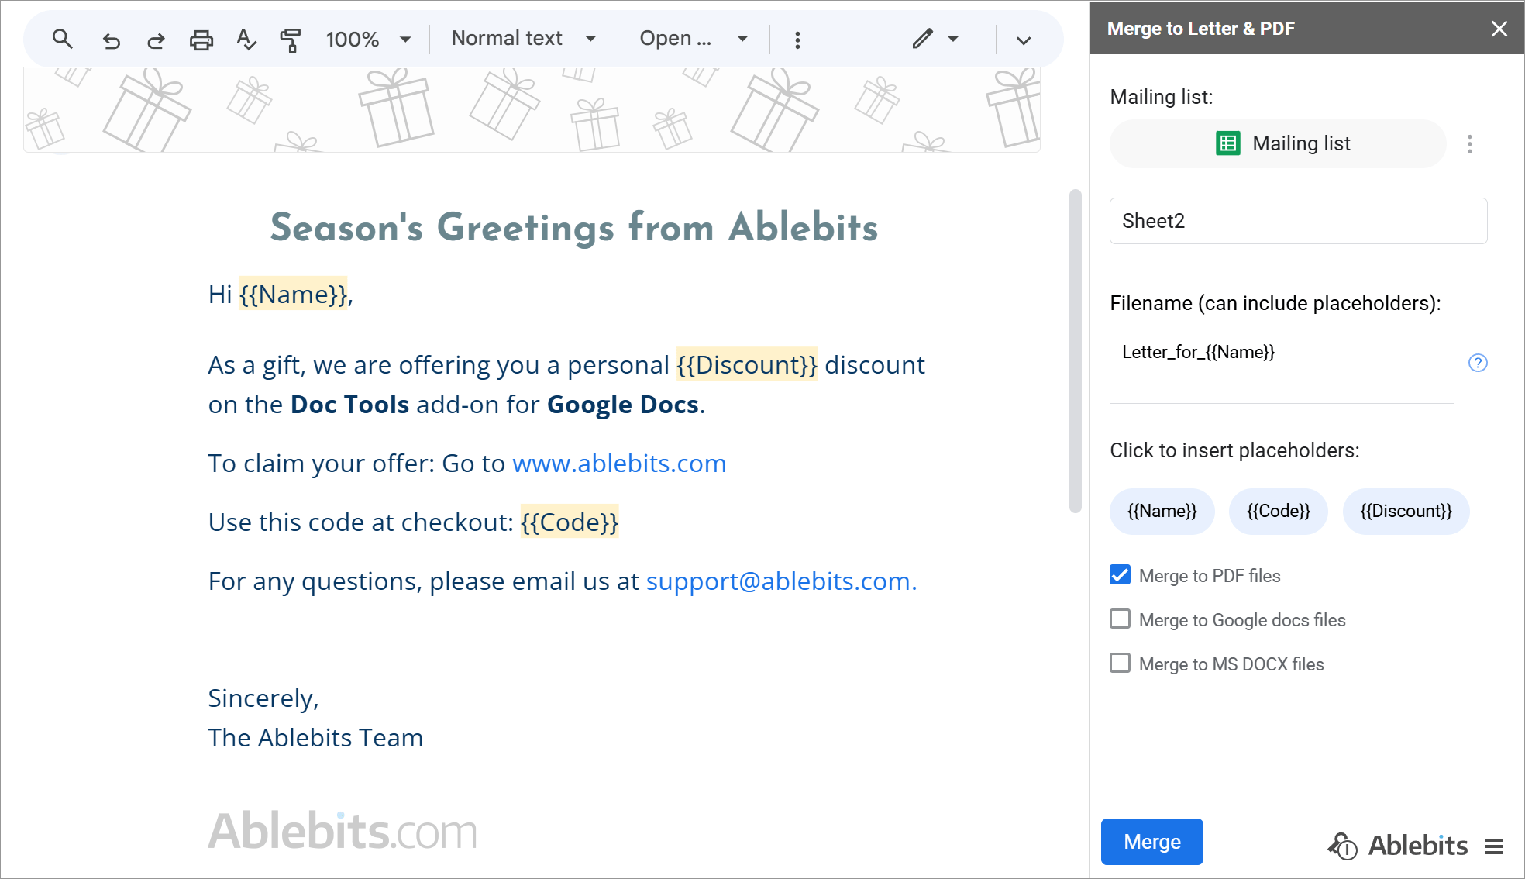1525x879 pixels.
Task: Click the {{Name}} placeholder in the letter
Action: (293, 295)
